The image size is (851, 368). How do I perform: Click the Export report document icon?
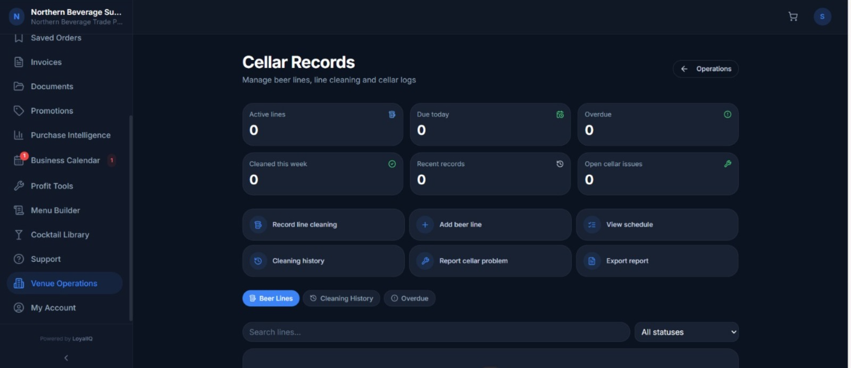591,261
